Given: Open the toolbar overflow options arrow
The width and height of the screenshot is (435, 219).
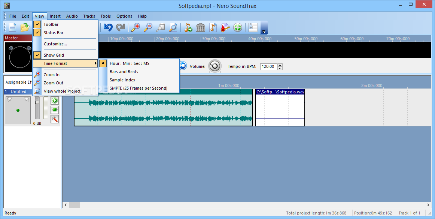Looking at the screenshot, I should point(264,31).
